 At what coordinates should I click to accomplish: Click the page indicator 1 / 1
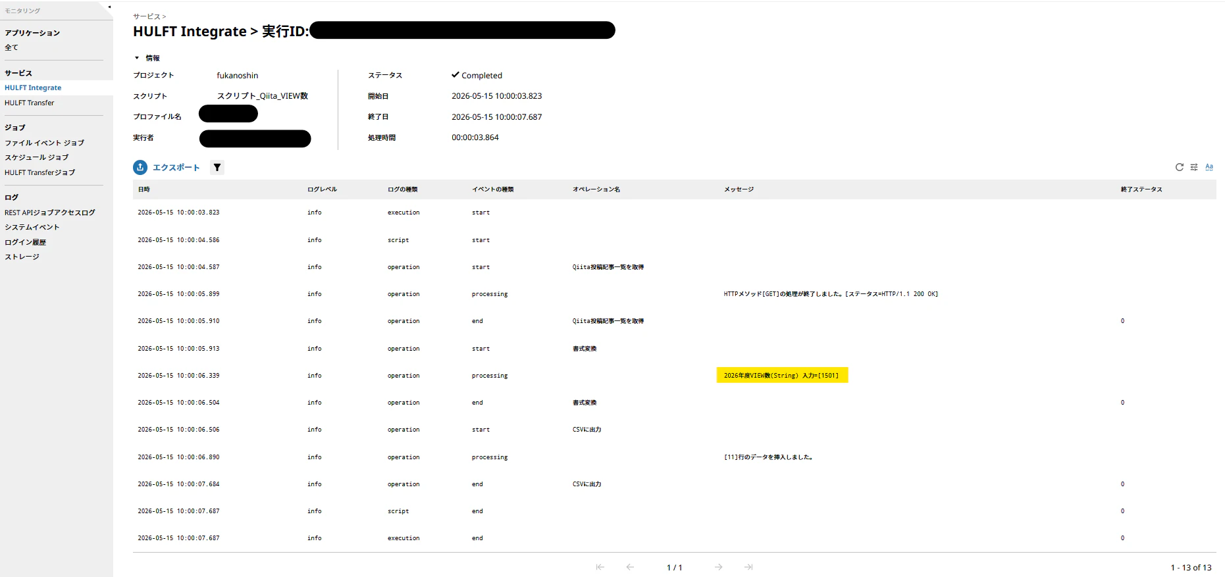(x=675, y=568)
